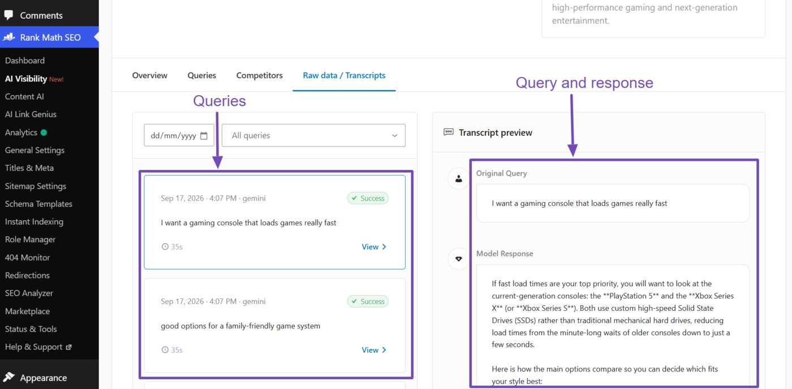Open Analytics in sidebar
This screenshot has width=792, height=389.
coord(21,132)
